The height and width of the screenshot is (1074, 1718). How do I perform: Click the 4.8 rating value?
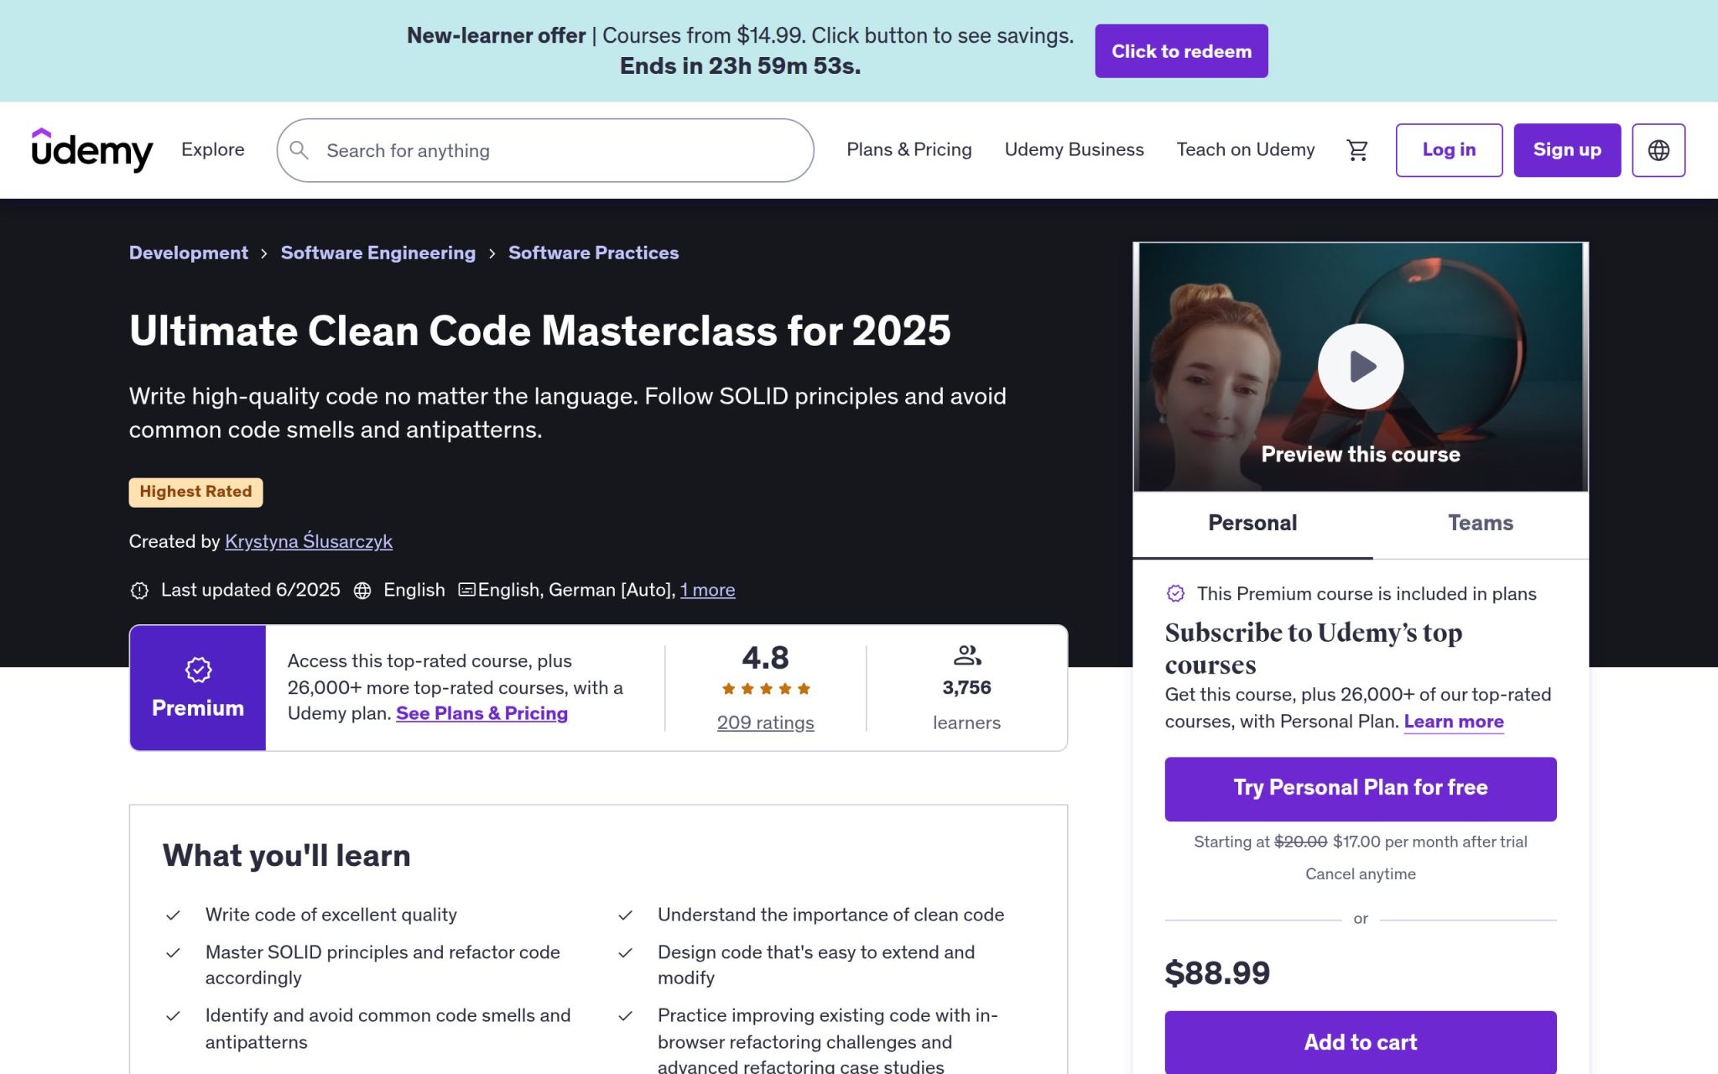point(766,658)
